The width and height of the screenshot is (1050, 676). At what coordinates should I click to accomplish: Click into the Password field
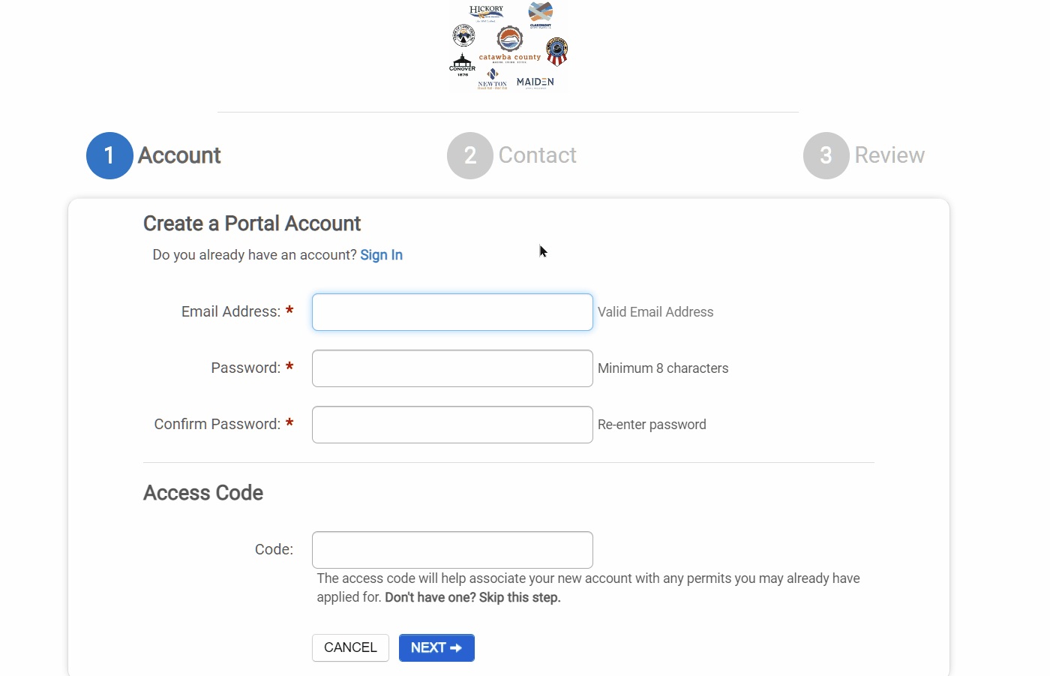[452, 368]
